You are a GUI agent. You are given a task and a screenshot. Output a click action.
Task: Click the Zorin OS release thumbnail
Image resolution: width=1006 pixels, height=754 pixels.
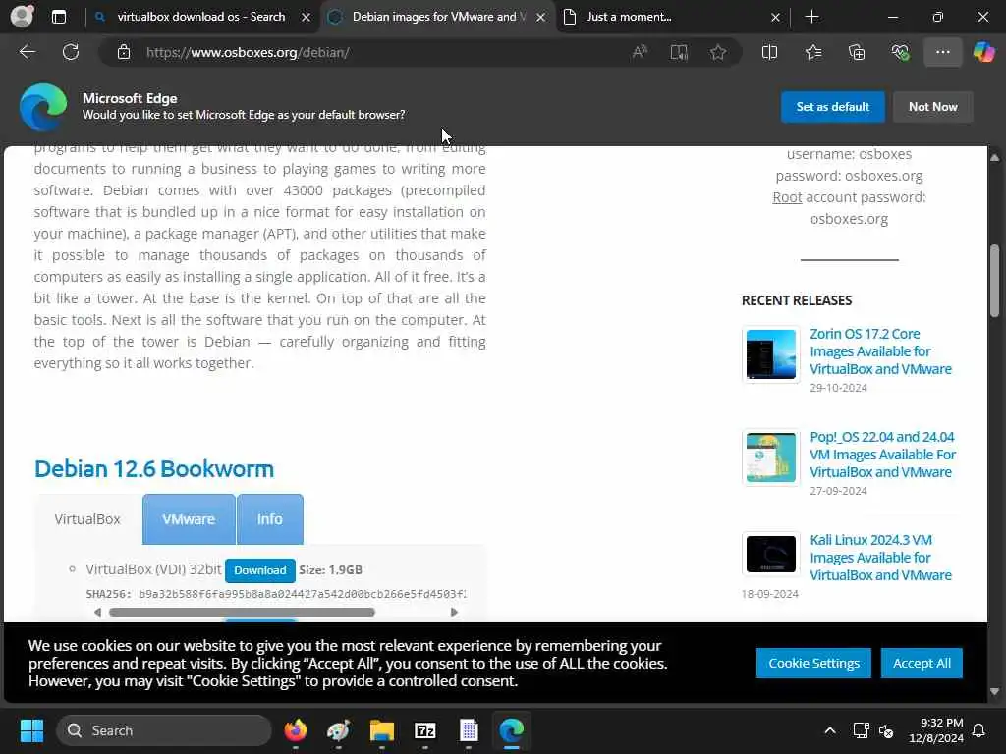[770, 353]
